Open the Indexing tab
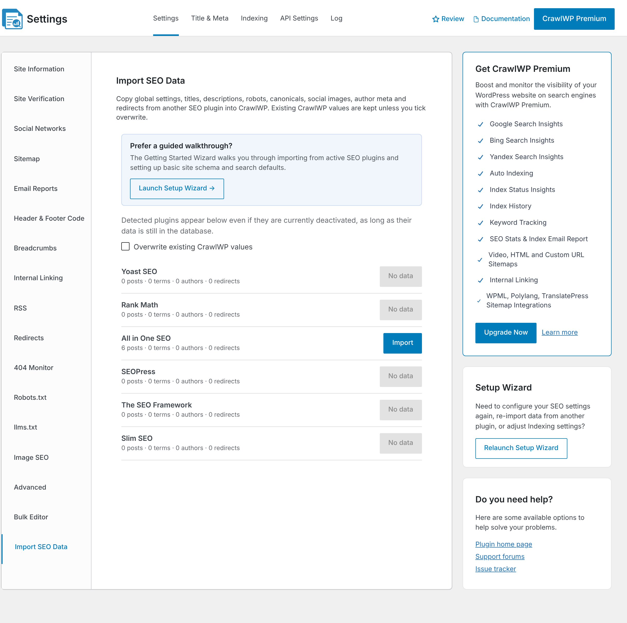Image resolution: width=627 pixels, height=623 pixels. click(x=254, y=18)
